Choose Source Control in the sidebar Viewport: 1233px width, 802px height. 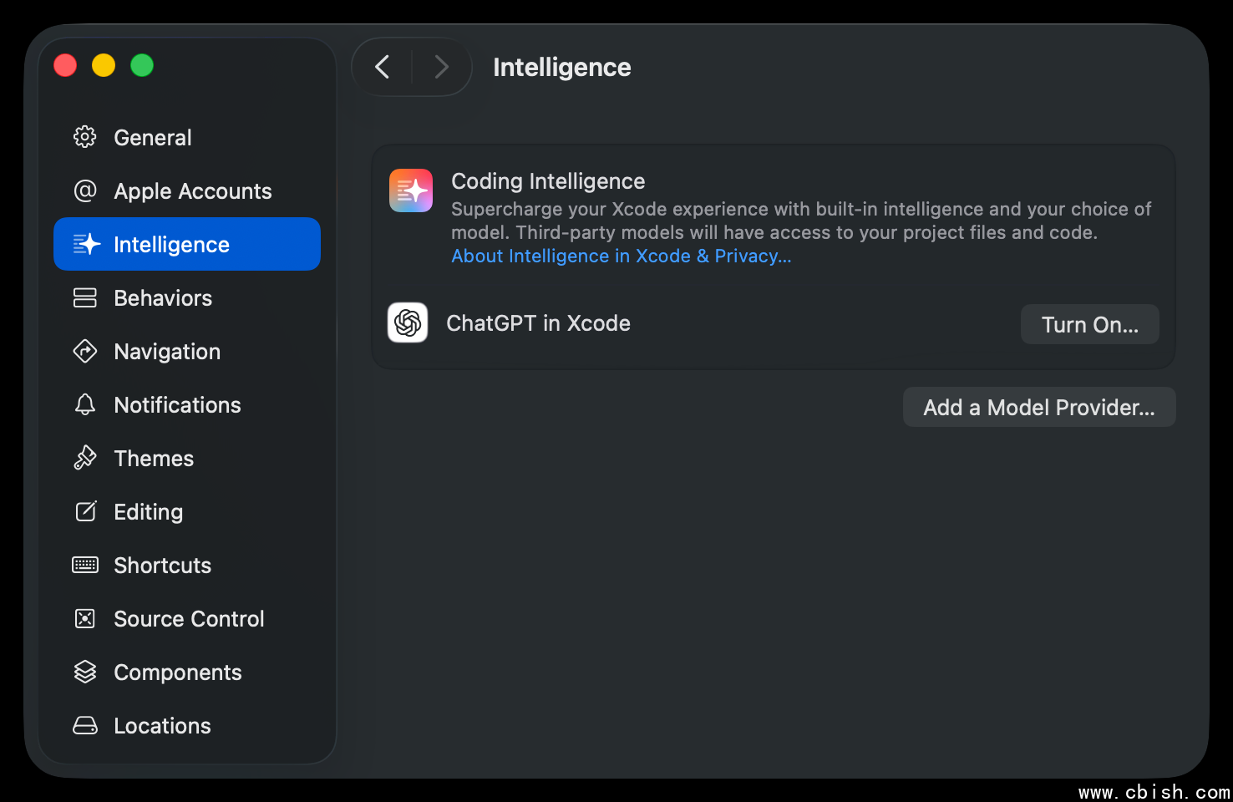[187, 618]
